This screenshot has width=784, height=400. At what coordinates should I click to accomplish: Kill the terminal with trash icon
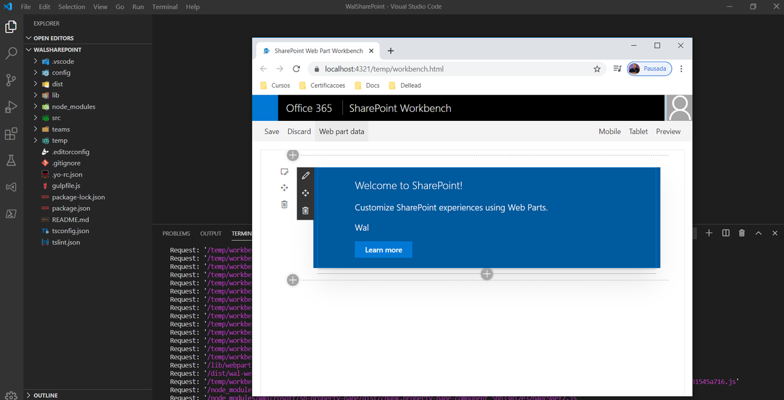click(x=742, y=233)
